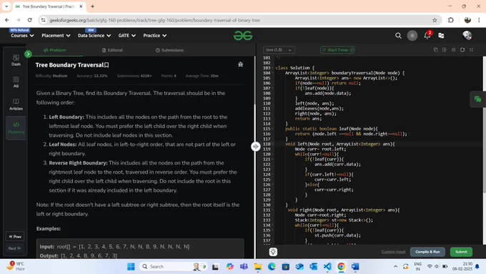Select the Problems sidebar item
Image resolution: width=486 pixels, height=274 pixels.
[16, 128]
